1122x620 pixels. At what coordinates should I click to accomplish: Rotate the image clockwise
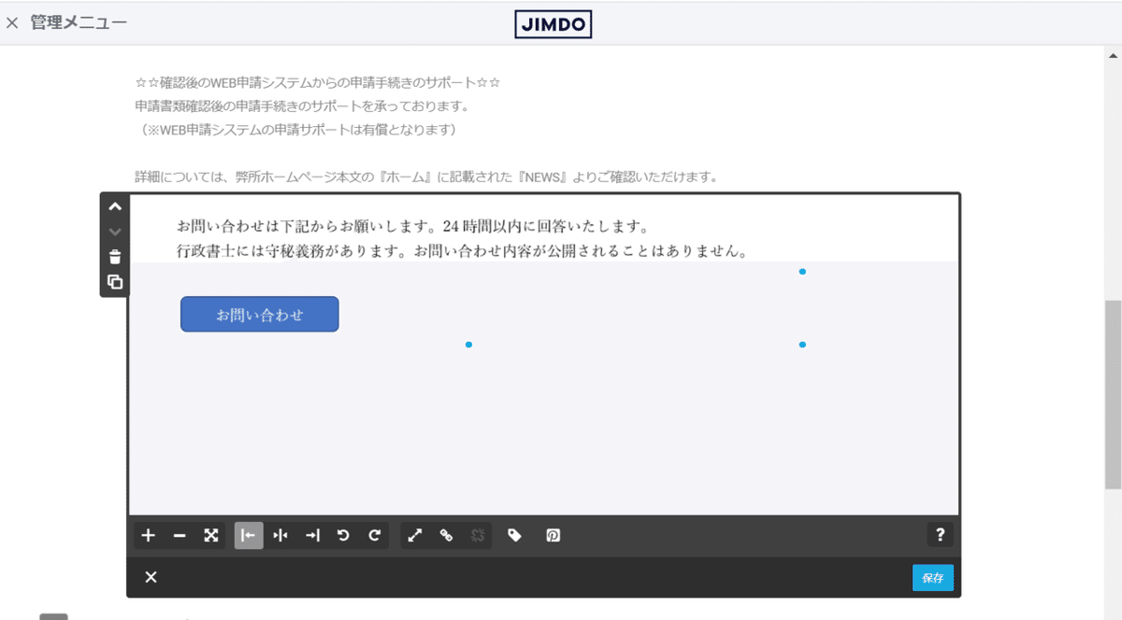coord(373,535)
